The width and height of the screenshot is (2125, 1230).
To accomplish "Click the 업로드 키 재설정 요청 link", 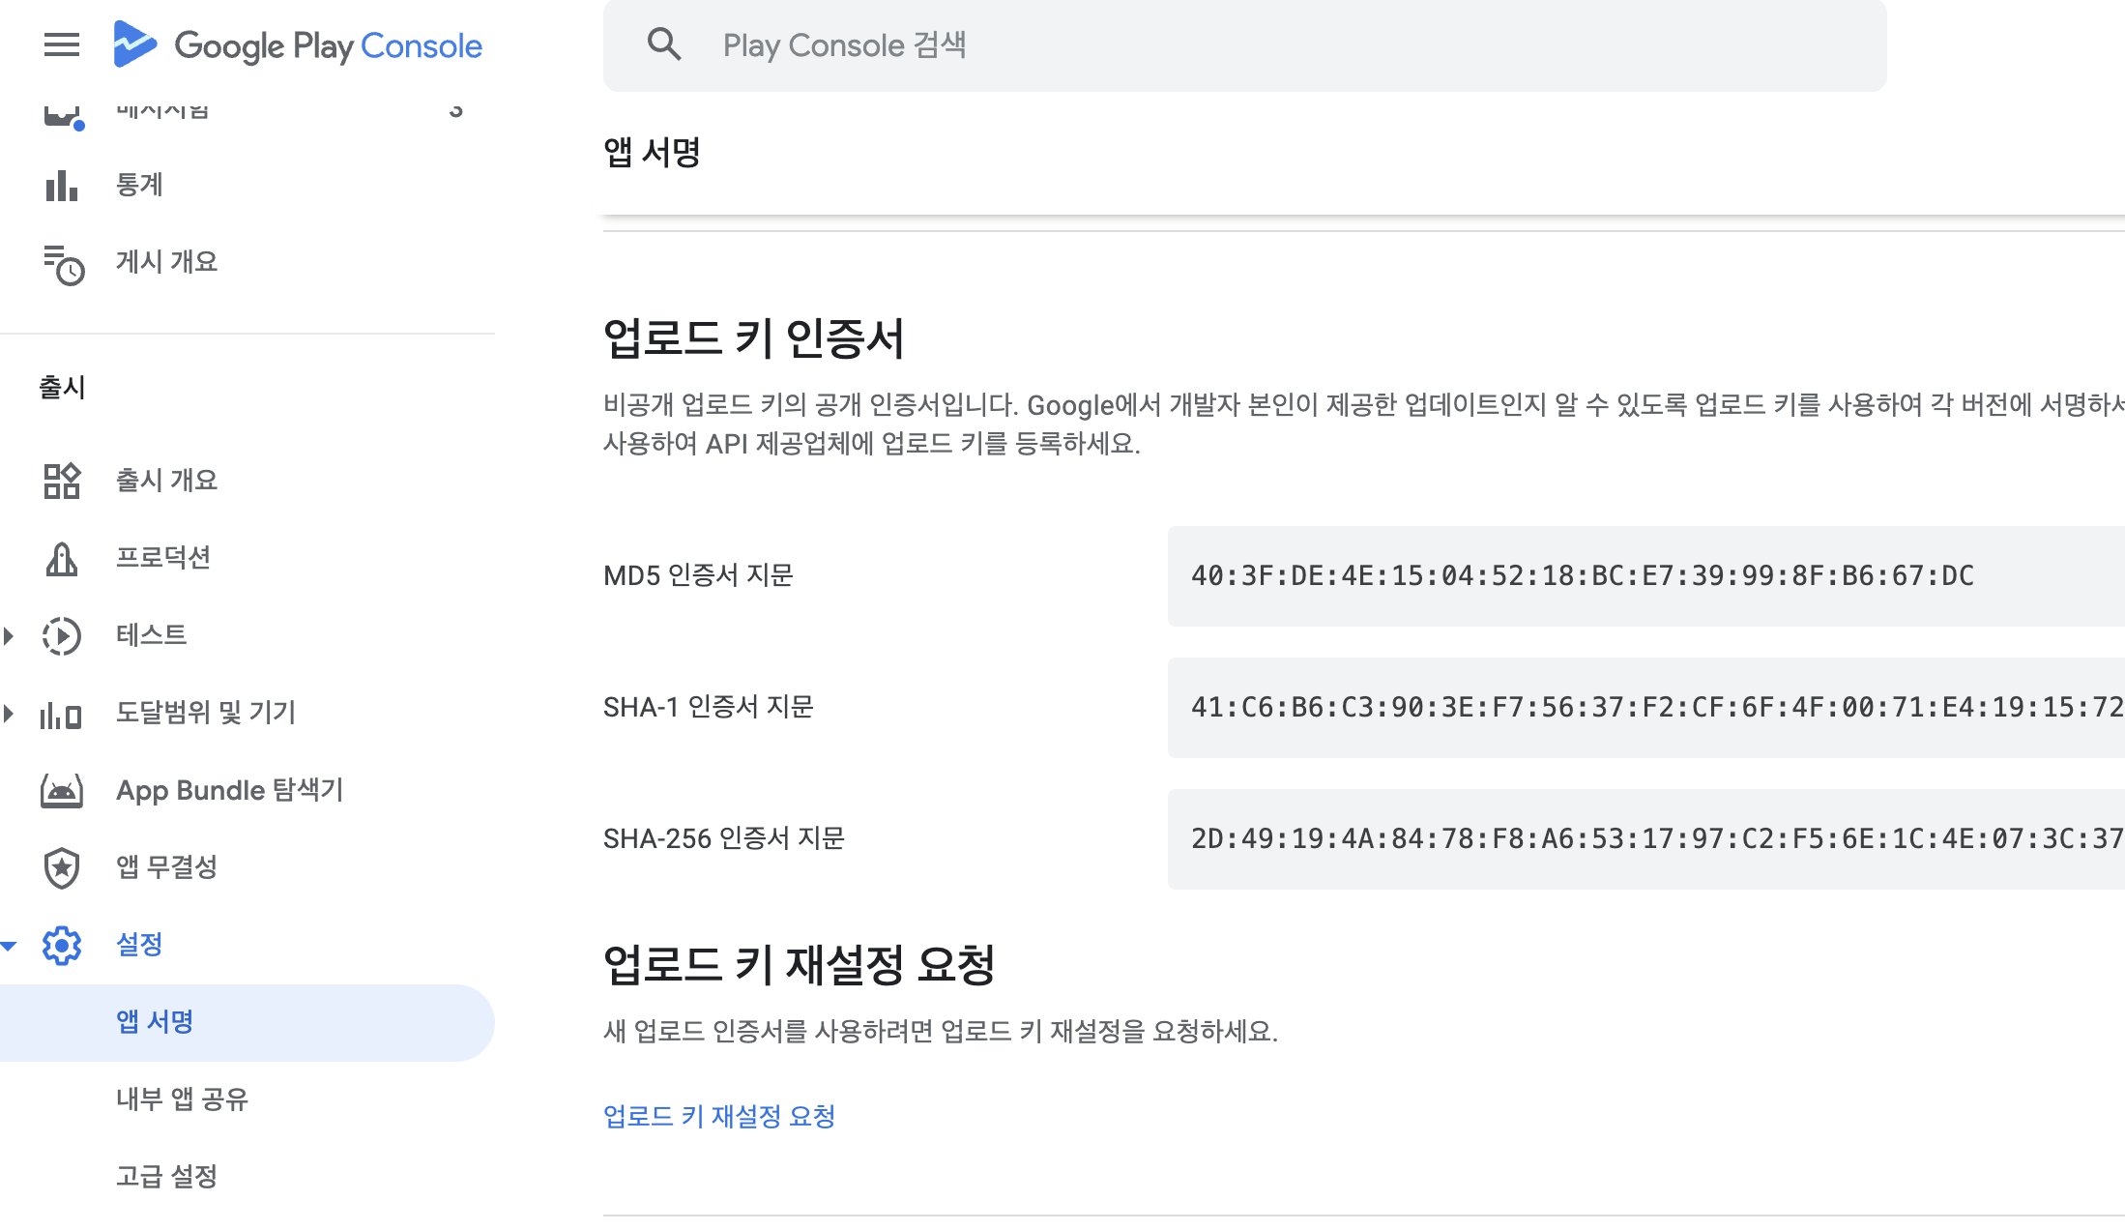I will [x=719, y=1116].
